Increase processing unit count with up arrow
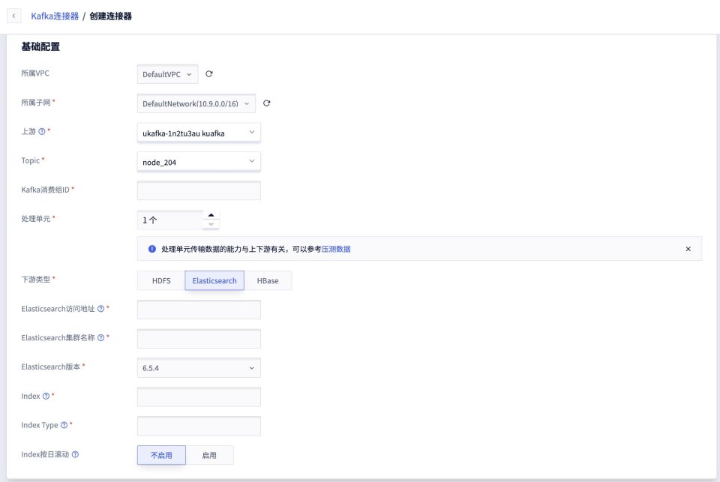This screenshot has width=720, height=482. pos(211,215)
